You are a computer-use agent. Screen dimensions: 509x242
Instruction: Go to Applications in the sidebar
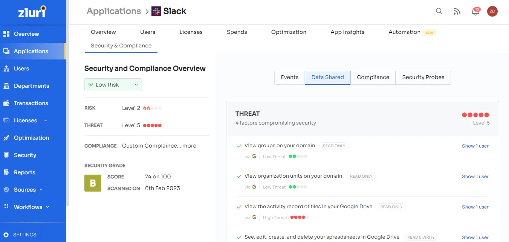tap(33, 51)
